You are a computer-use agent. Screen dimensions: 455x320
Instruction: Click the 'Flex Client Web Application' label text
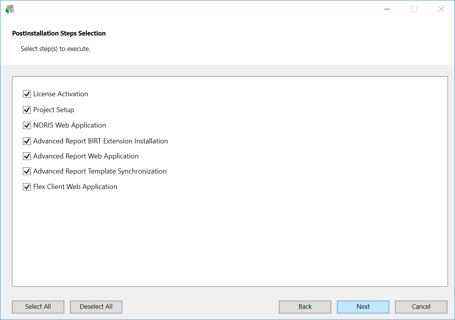click(x=75, y=187)
